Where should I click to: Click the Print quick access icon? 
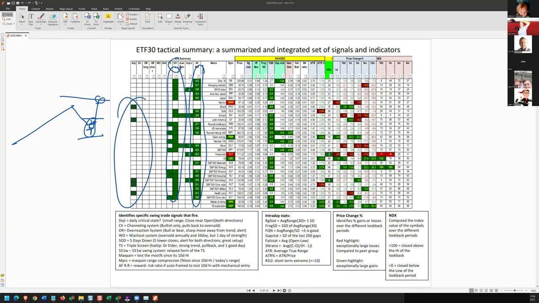point(17,3)
